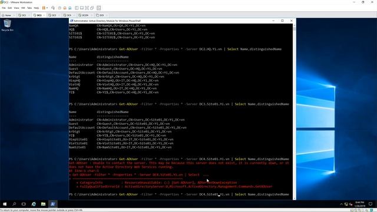Click 'SITE01$' at top of output

(x=75, y=34)
